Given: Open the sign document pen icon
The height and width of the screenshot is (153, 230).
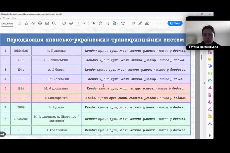Looking at the screenshot, I should click(147, 23).
